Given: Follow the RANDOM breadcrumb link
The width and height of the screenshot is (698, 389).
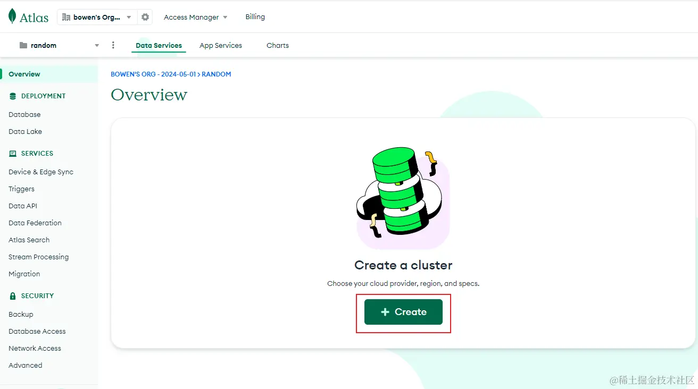Looking at the screenshot, I should [217, 74].
